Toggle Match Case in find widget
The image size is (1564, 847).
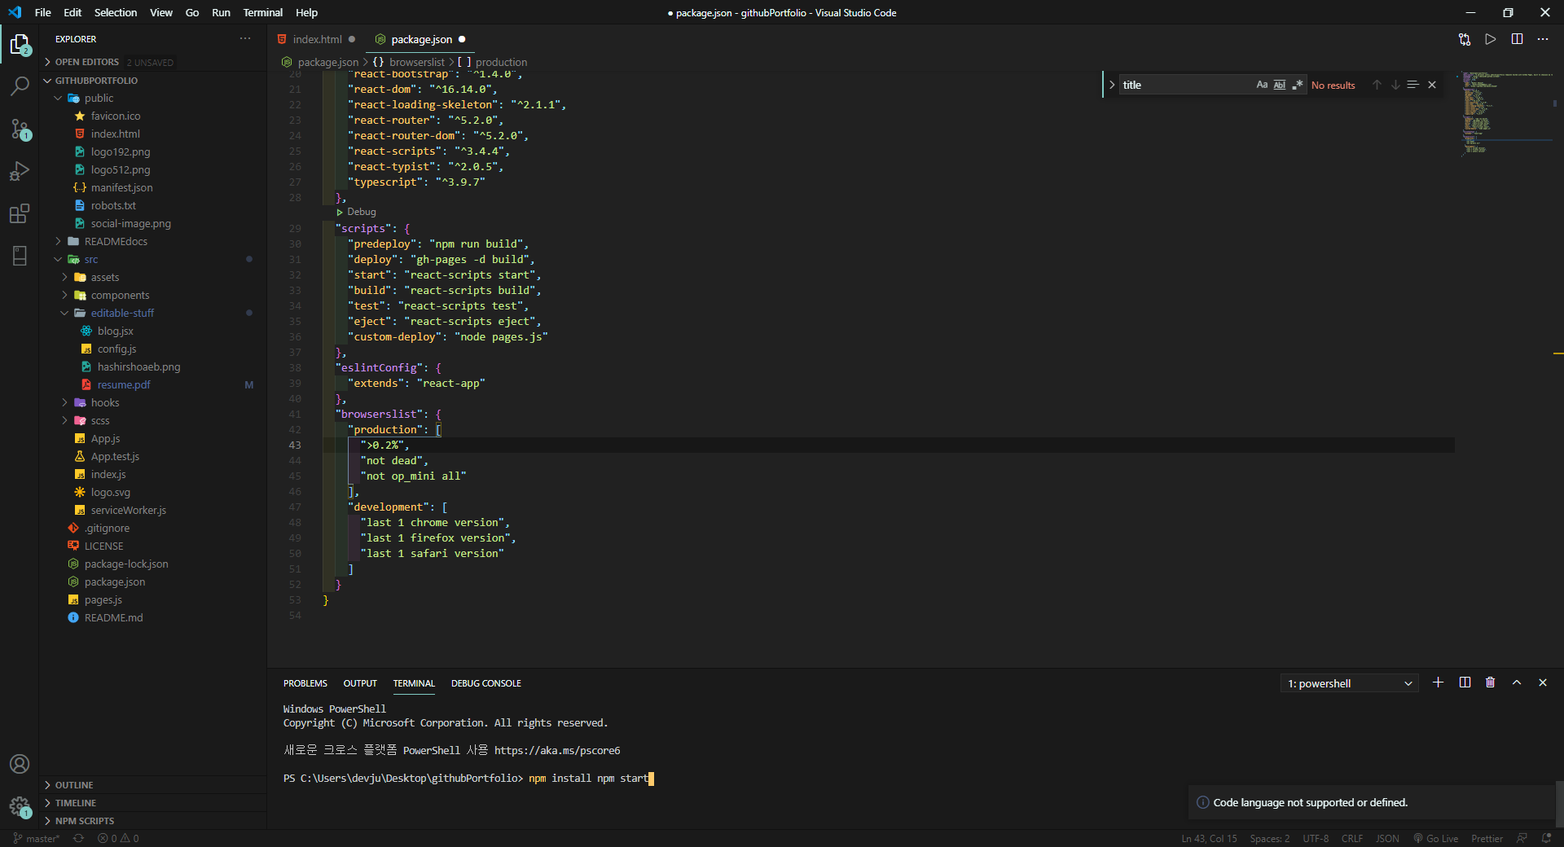[x=1262, y=85]
